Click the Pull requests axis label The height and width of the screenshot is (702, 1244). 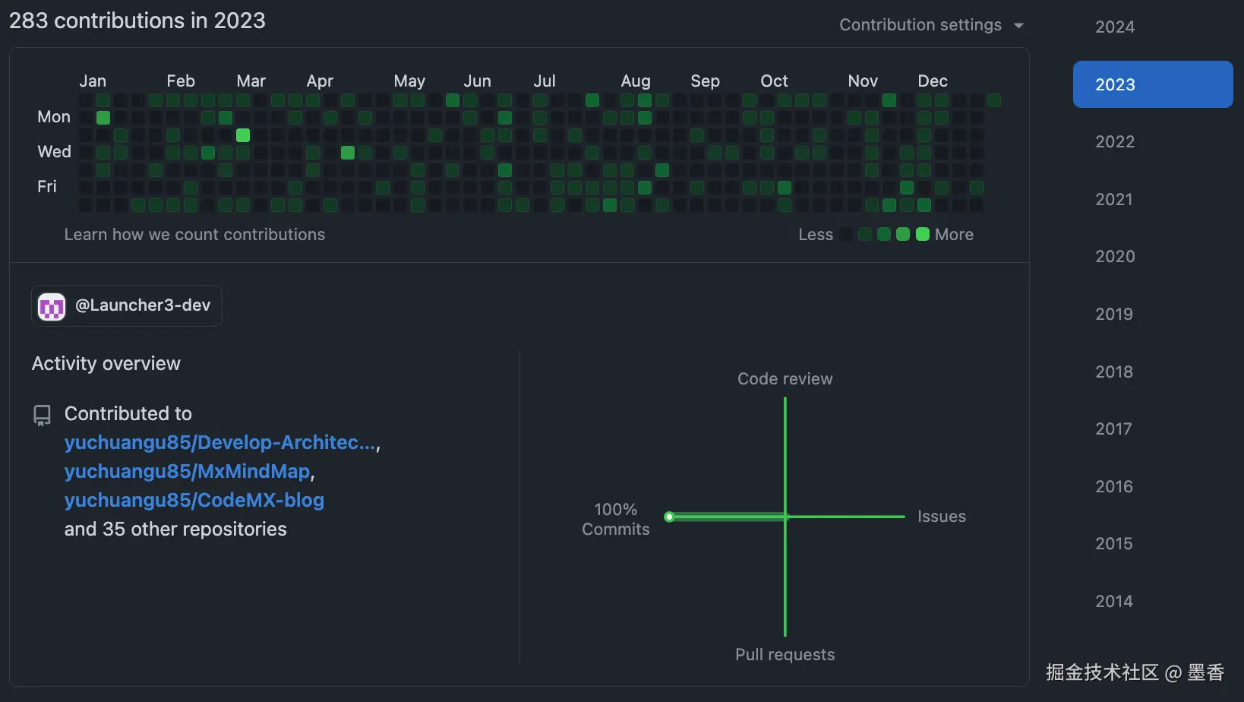tap(785, 654)
